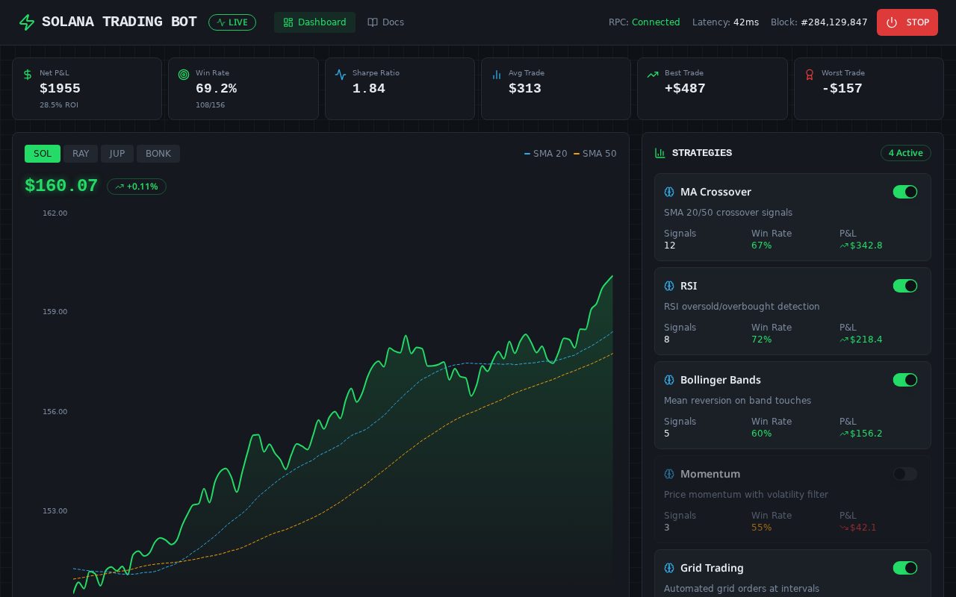Open the Docs tab
The image size is (956, 597).
tap(386, 22)
